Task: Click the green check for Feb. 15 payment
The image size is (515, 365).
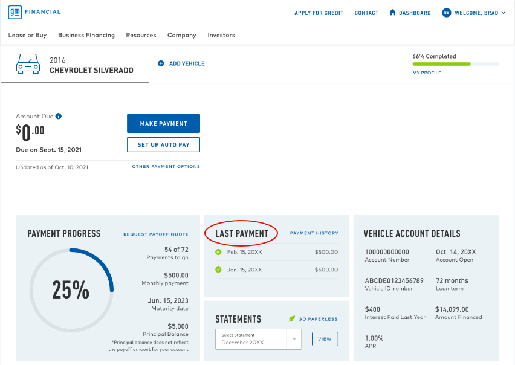Action: pos(218,252)
